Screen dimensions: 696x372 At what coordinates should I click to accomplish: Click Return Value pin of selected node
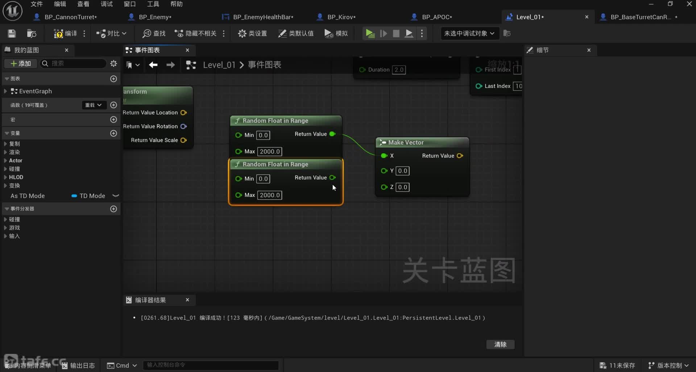(332, 178)
